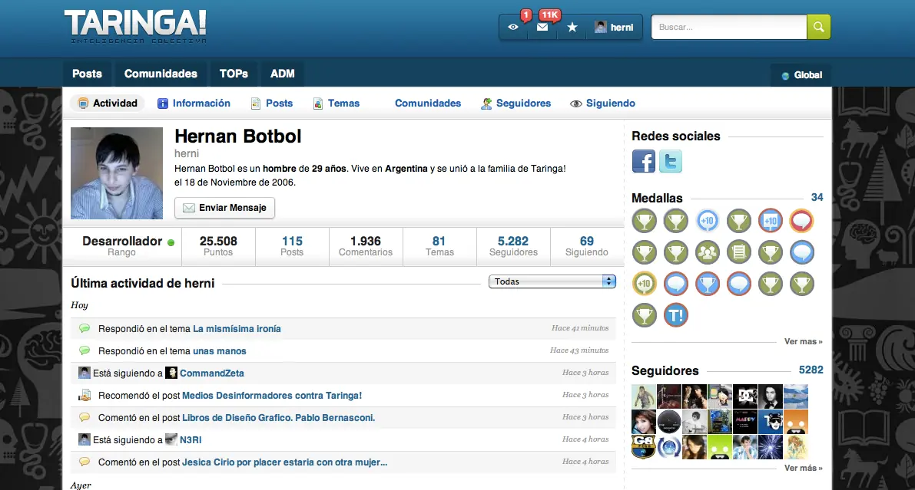Click the 25.508 Puntos stat
Screen dimensions: 915x490
click(218, 246)
